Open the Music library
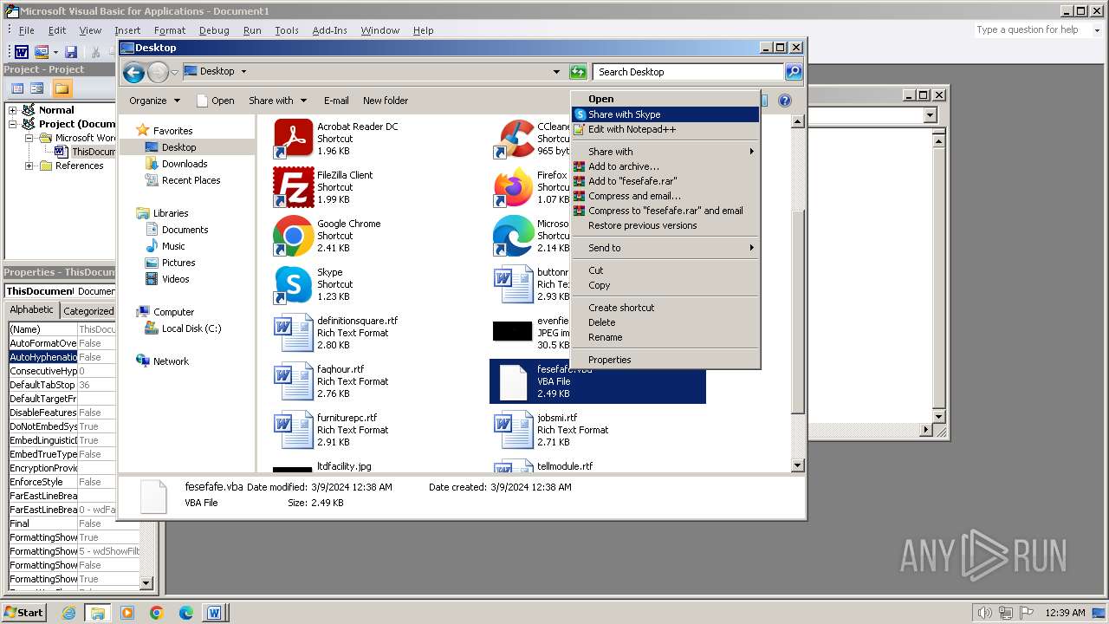The height and width of the screenshot is (624, 1109). click(173, 246)
